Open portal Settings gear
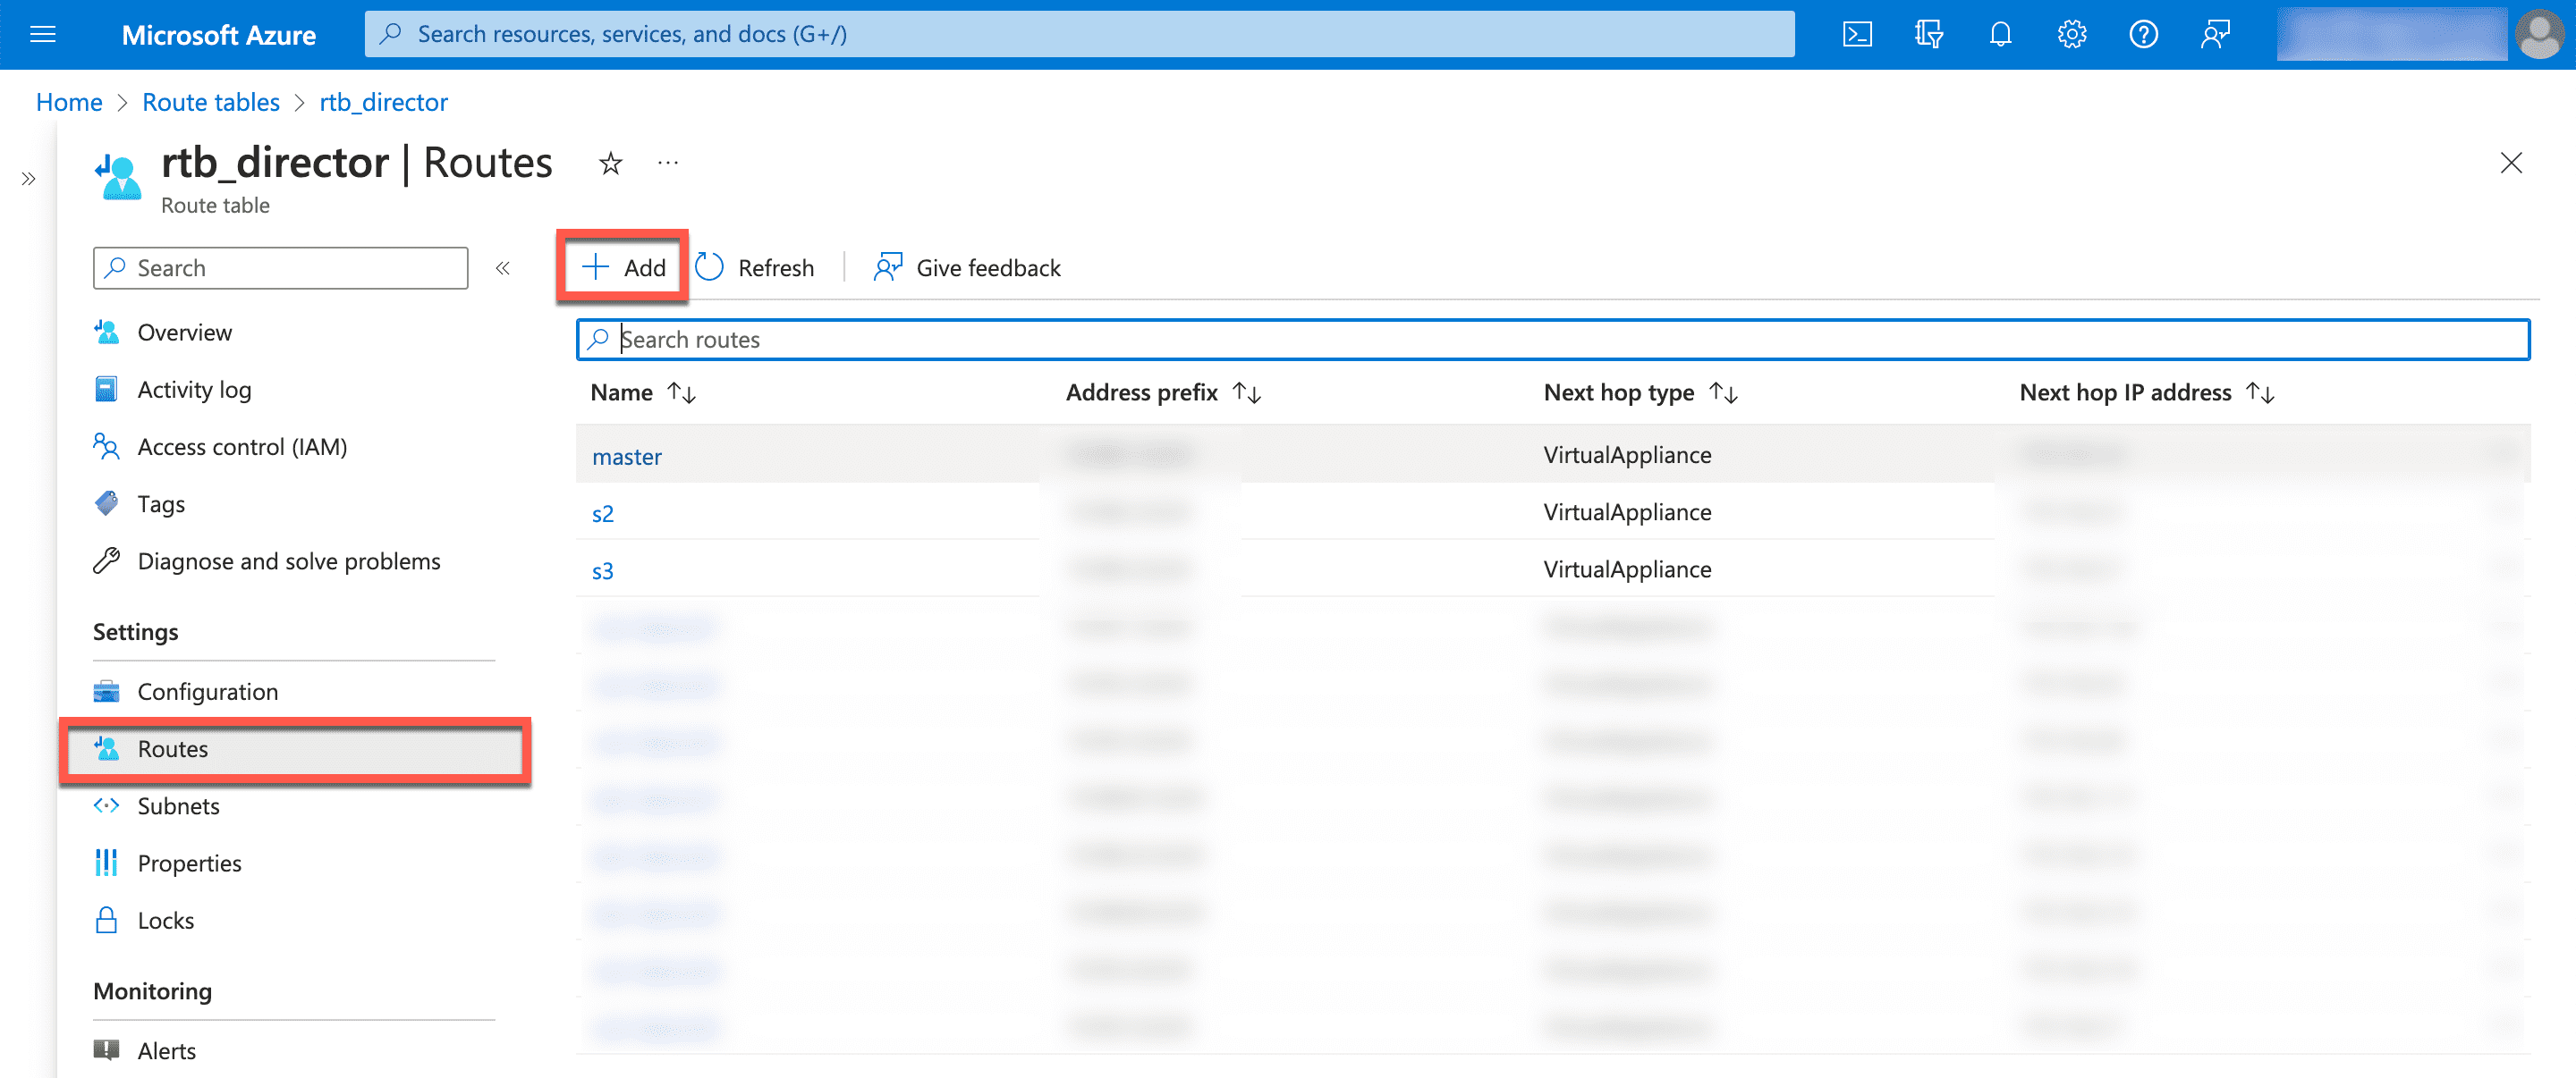Viewport: 2576px width, 1078px height. coord(2072,33)
